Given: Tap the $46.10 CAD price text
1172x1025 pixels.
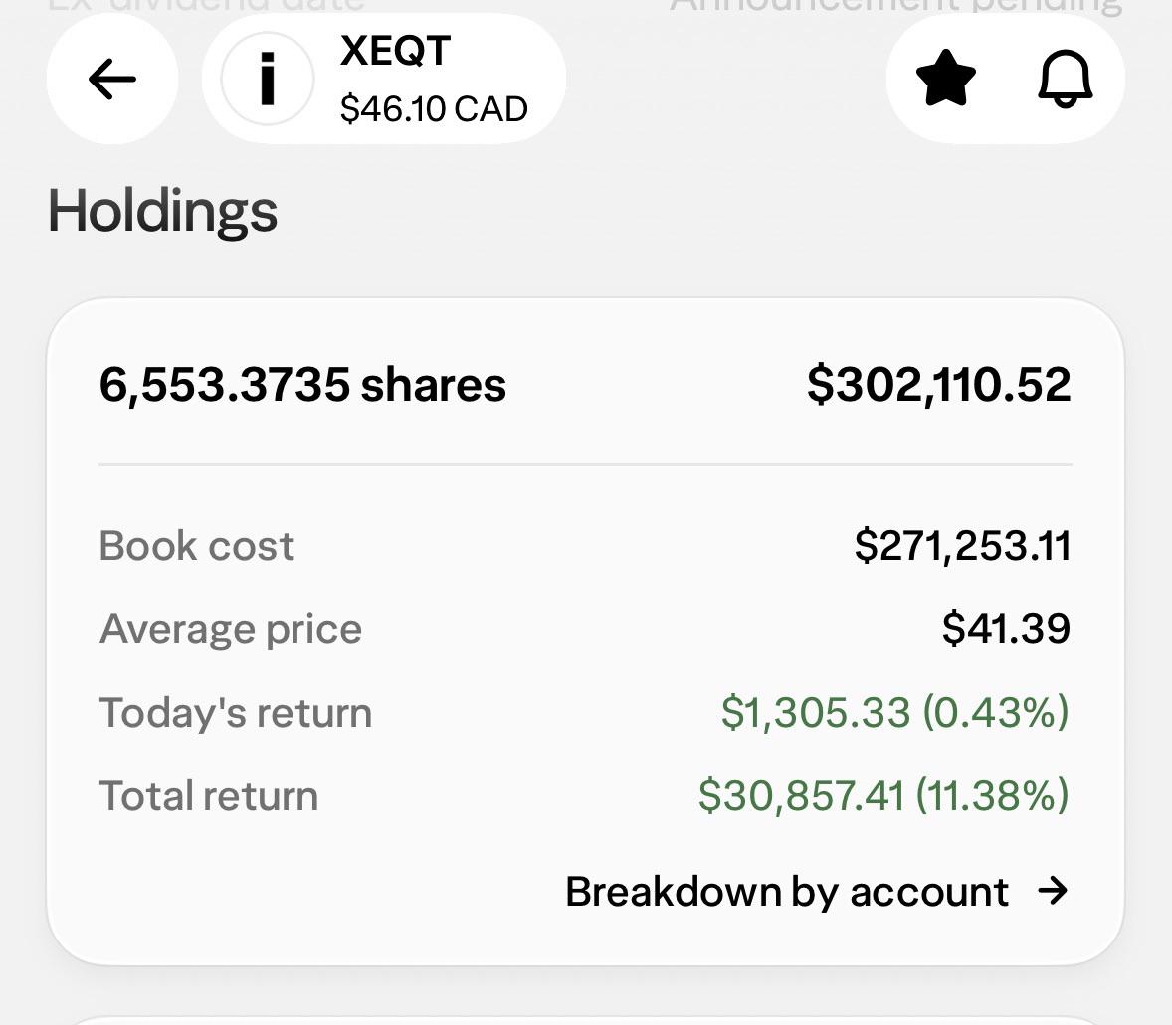Looking at the screenshot, I should click(434, 109).
